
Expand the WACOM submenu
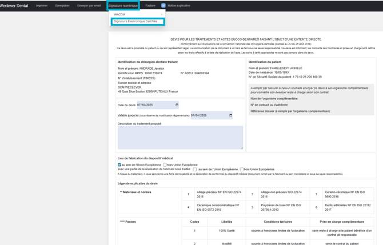(137, 14)
